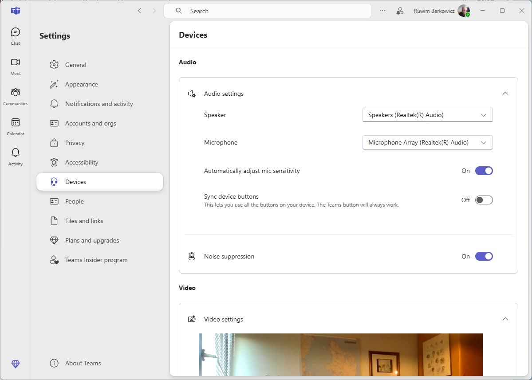Open Accessibility settings page

point(100,162)
